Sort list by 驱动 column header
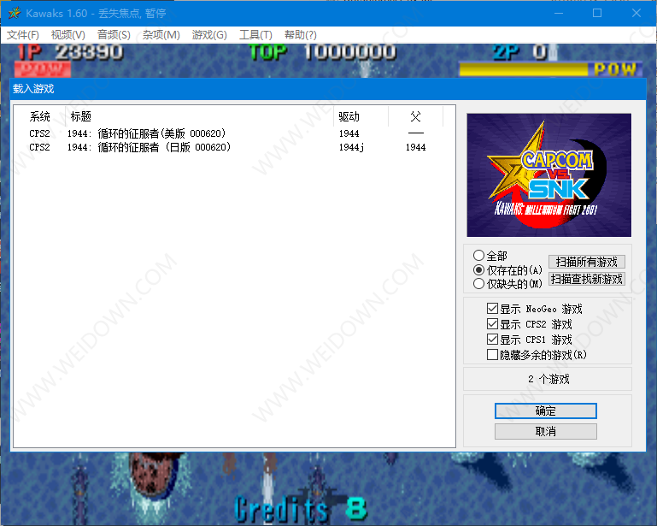657x526 pixels. [361, 116]
